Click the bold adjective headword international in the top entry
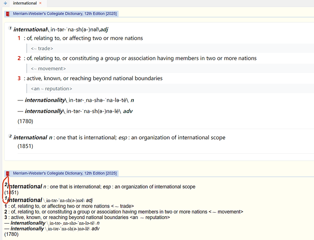 coord(30,30)
